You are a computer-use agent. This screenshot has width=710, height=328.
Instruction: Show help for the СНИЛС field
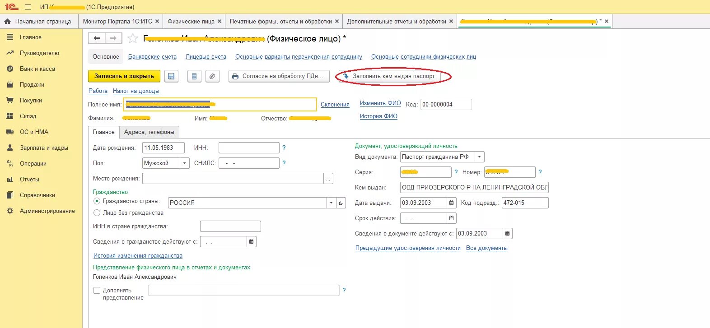click(x=284, y=163)
